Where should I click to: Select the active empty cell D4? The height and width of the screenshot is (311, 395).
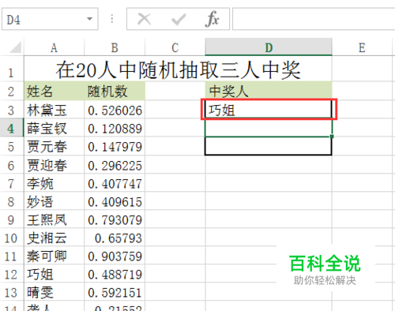pyautogui.click(x=269, y=128)
